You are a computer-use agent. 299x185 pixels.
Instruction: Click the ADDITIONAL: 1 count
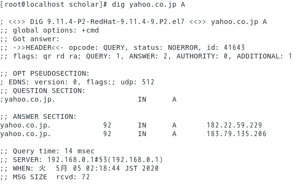tap(264, 56)
